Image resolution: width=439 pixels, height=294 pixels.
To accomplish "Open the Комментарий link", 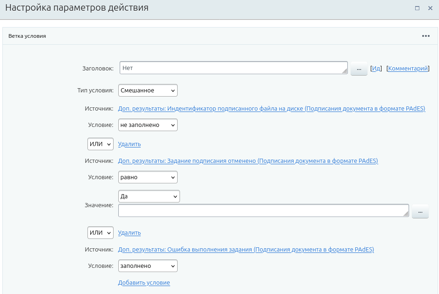I will [x=408, y=69].
